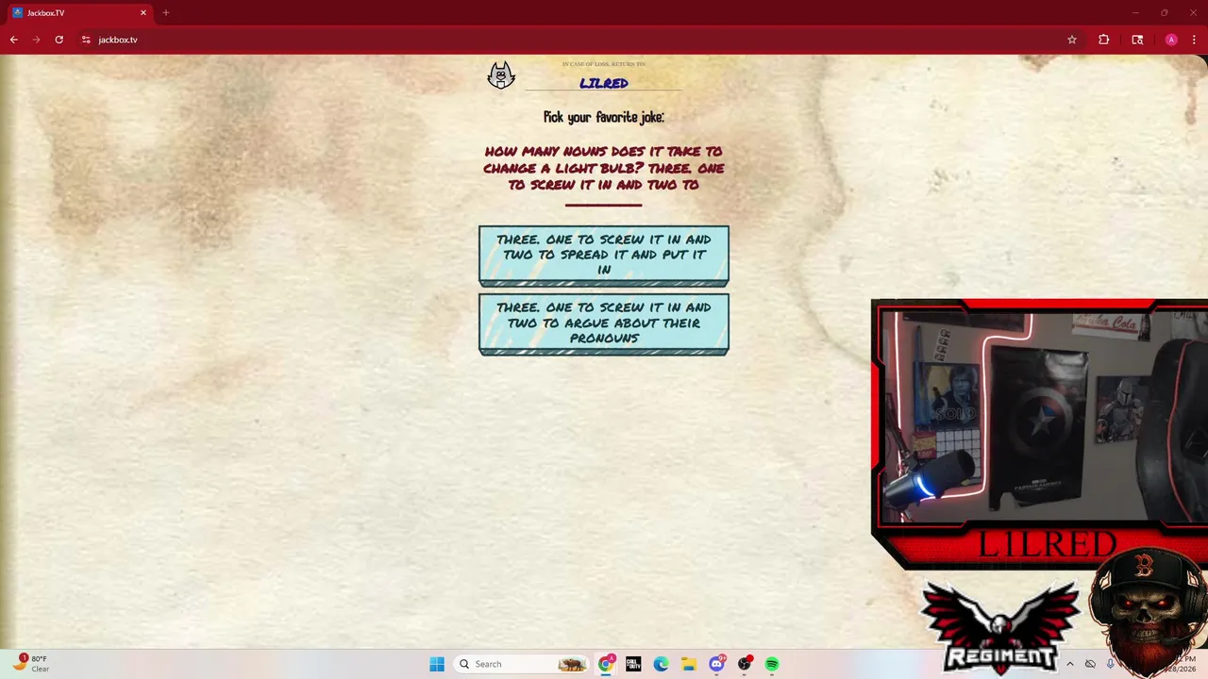Open the media control icon in Chrome toolbar
Image resolution: width=1208 pixels, height=679 pixels.
pyautogui.click(x=1137, y=40)
